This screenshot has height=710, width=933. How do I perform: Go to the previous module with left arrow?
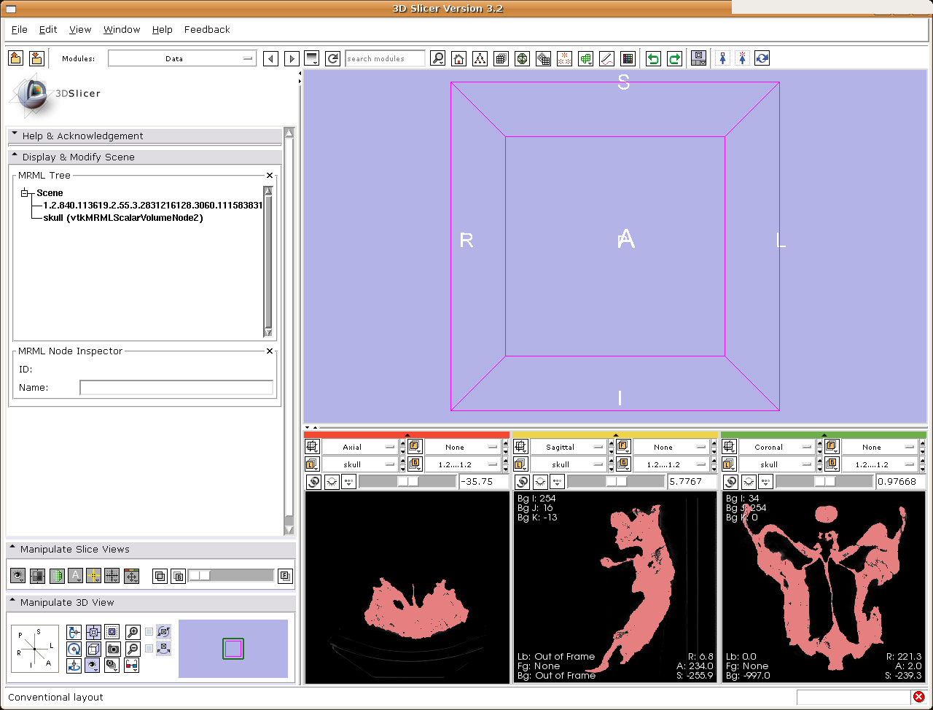[x=270, y=58]
